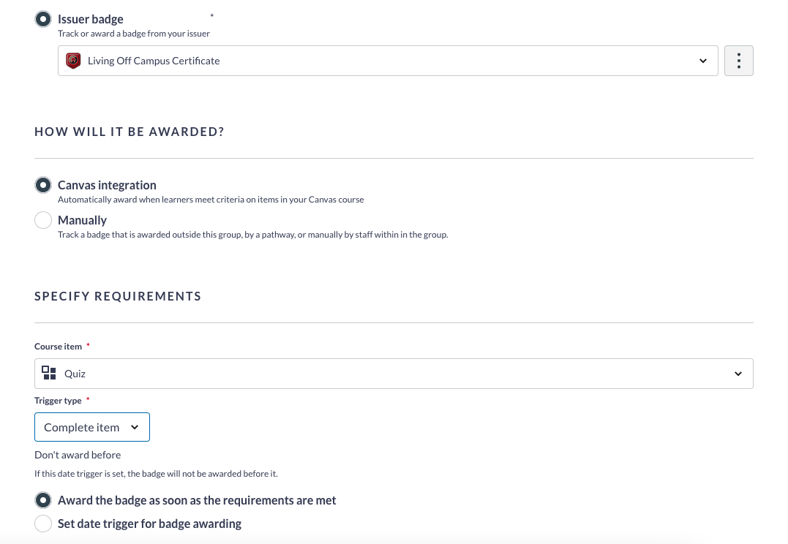Select the Canvas integration option
The height and width of the screenshot is (544, 788).
click(x=42, y=184)
